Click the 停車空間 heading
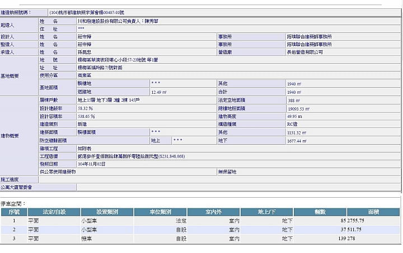Viewport: 403px width, 253px height. tap(13, 204)
